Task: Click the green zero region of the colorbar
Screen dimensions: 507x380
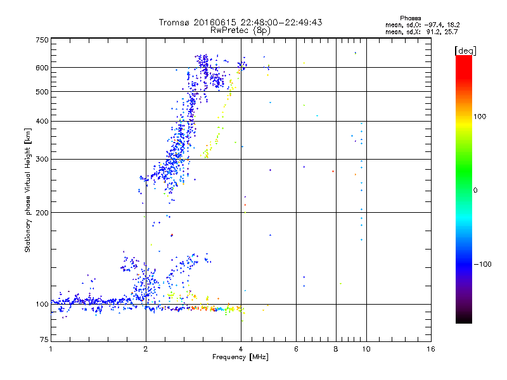Action: (464, 190)
